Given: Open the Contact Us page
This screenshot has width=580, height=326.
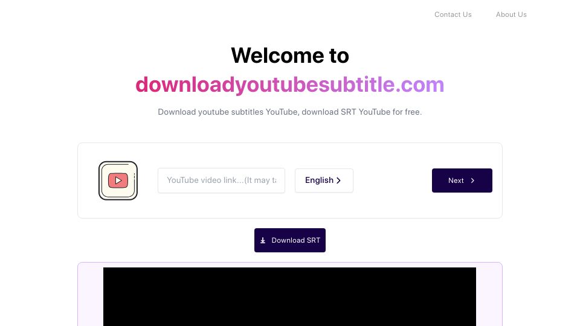Looking at the screenshot, I should [453, 14].
